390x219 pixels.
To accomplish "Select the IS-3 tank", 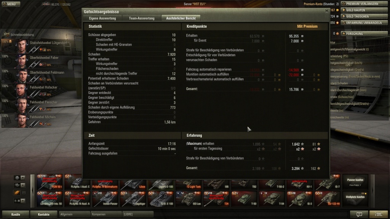I will 300,198.
